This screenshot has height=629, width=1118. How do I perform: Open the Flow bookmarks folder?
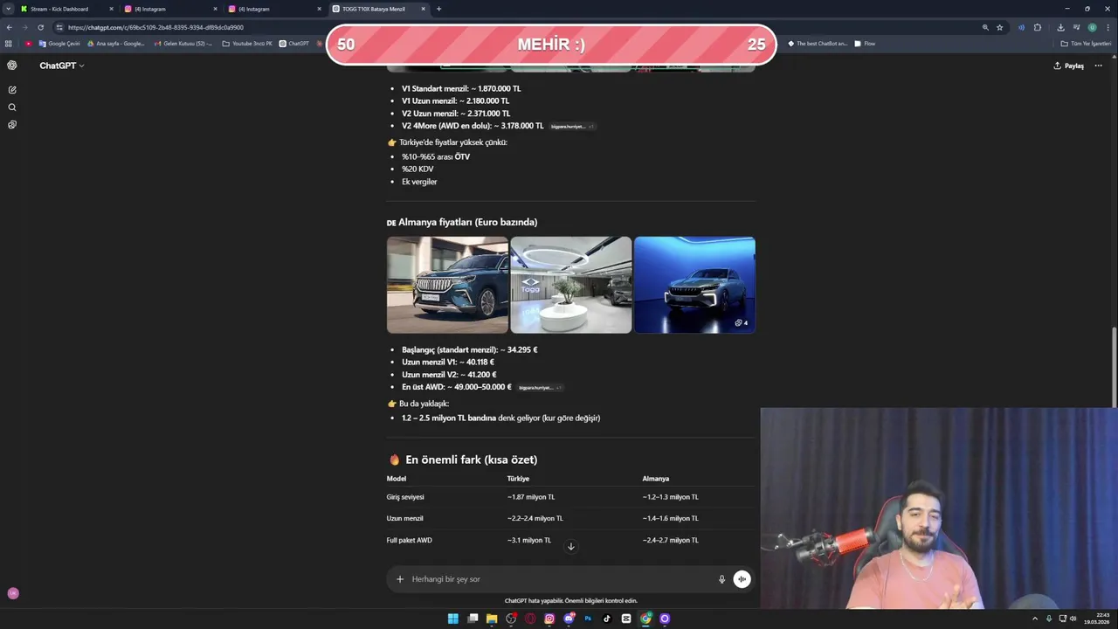865,44
